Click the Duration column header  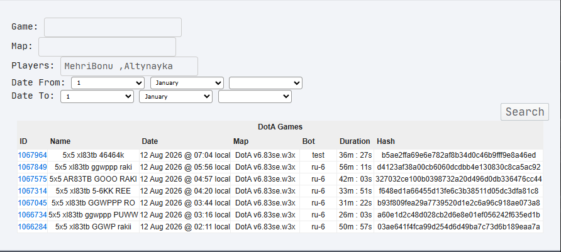click(x=355, y=141)
